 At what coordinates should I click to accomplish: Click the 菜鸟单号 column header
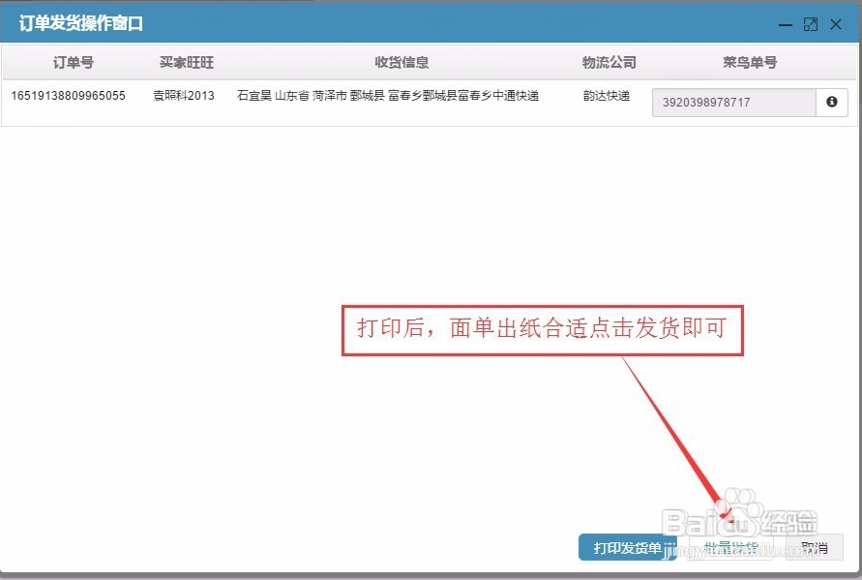pos(750,62)
